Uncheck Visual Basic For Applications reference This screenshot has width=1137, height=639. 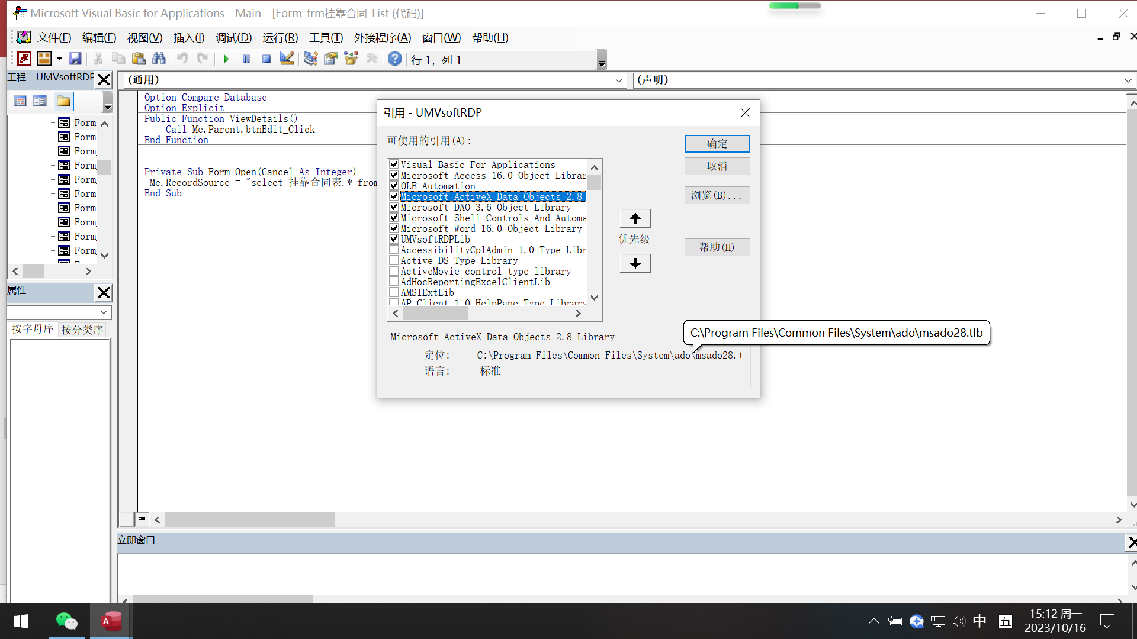(394, 164)
